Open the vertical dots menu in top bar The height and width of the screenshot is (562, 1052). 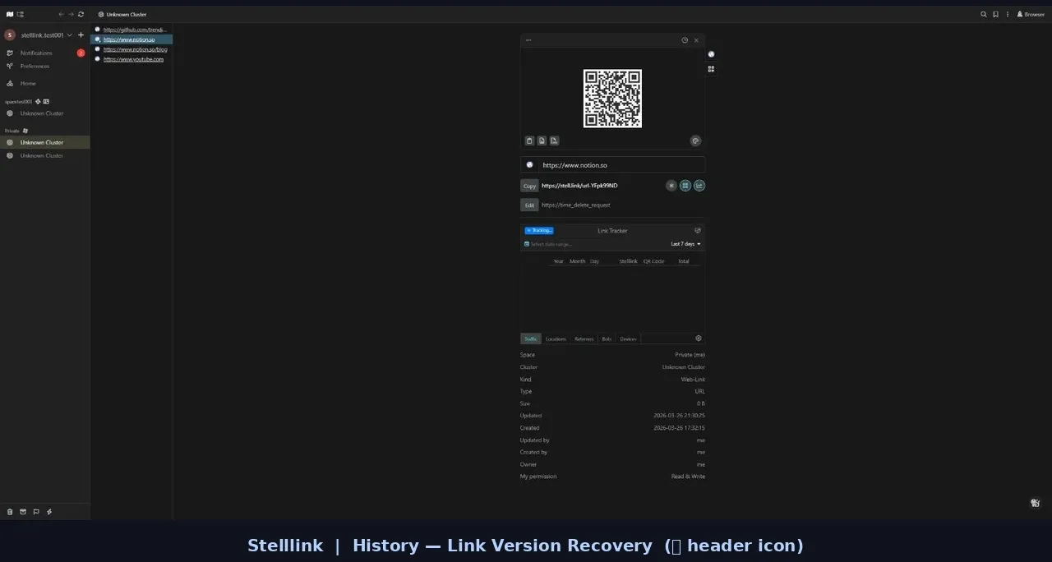[1008, 14]
